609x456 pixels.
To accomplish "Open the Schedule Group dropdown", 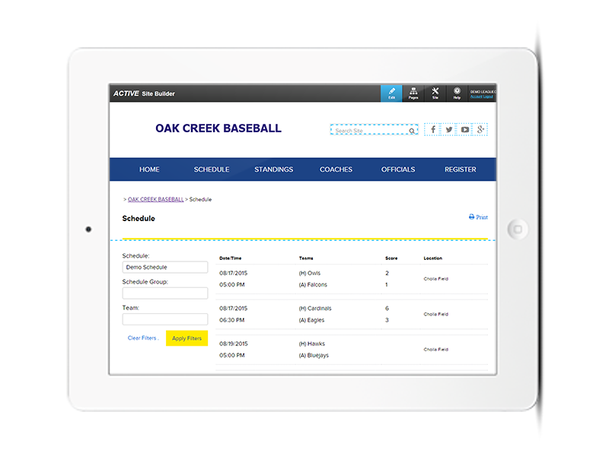I will 165,293.
